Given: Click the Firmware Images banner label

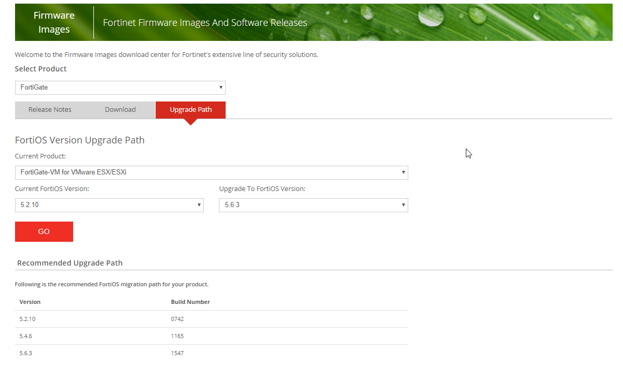Looking at the screenshot, I should [54, 22].
